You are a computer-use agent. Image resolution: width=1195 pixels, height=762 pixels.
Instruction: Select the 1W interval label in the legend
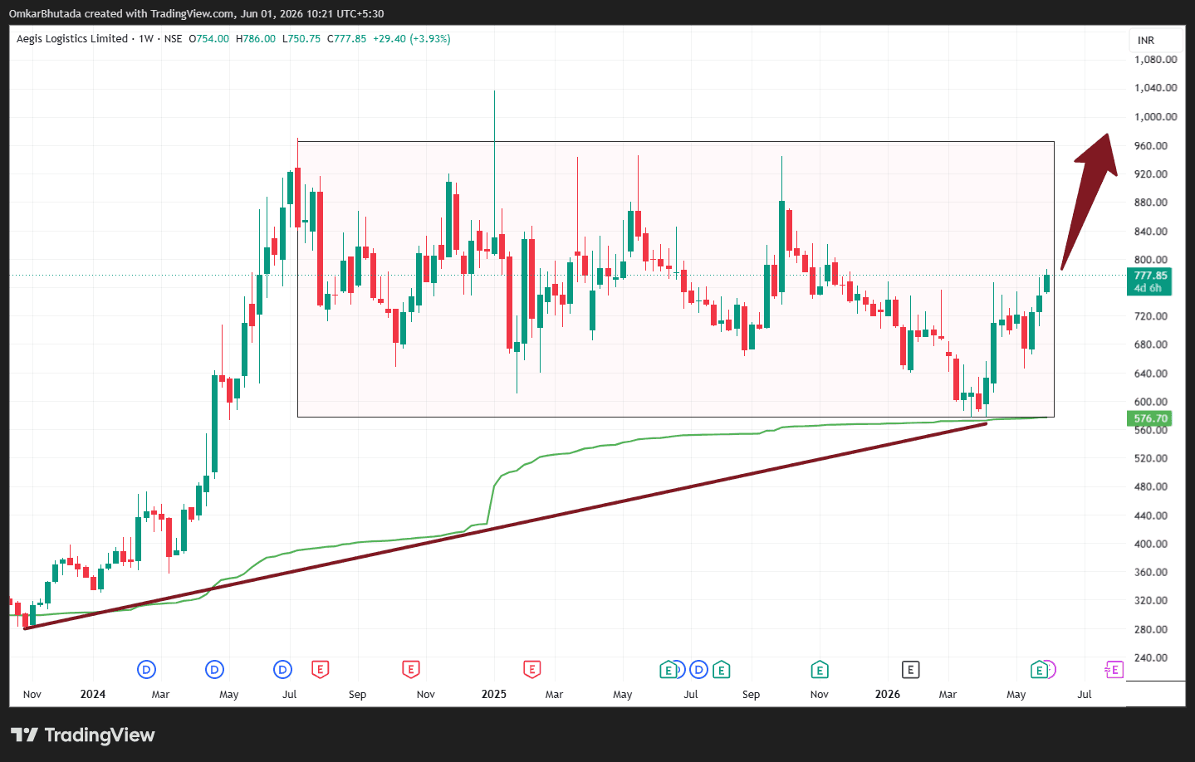click(146, 39)
